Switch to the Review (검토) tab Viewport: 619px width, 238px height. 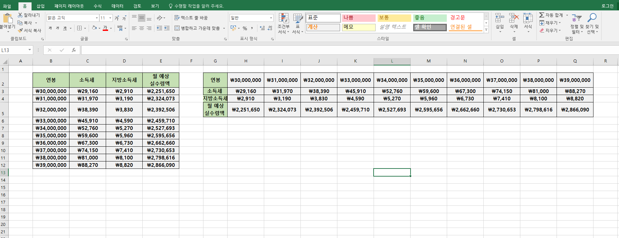tap(137, 6)
